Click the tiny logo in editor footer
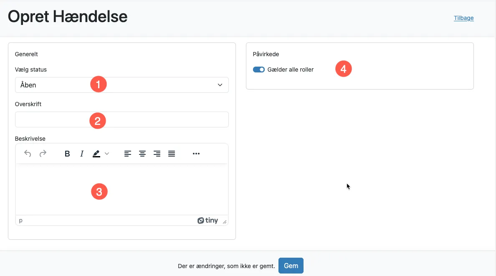496x276 pixels. pos(208,221)
